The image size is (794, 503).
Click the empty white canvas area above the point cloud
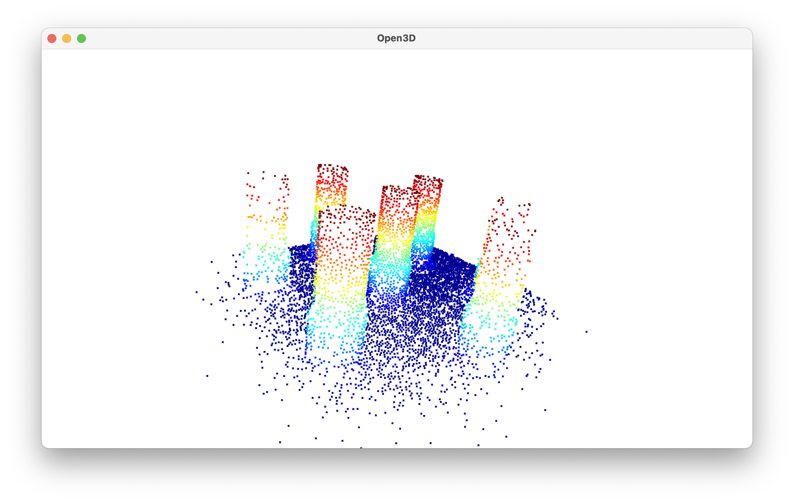396,104
